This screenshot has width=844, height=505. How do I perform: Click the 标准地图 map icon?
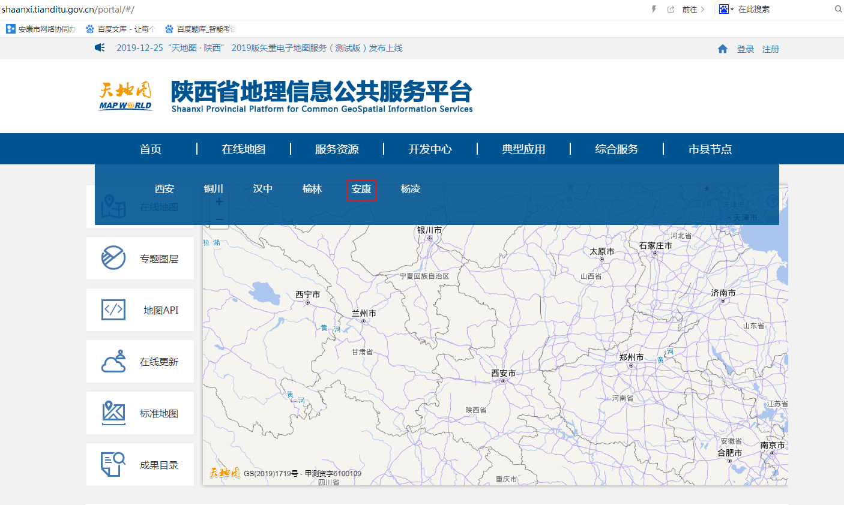click(113, 413)
